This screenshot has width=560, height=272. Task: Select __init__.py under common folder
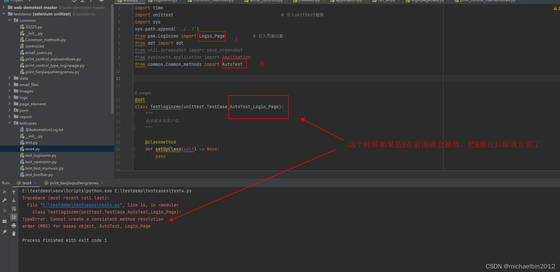[34, 33]
